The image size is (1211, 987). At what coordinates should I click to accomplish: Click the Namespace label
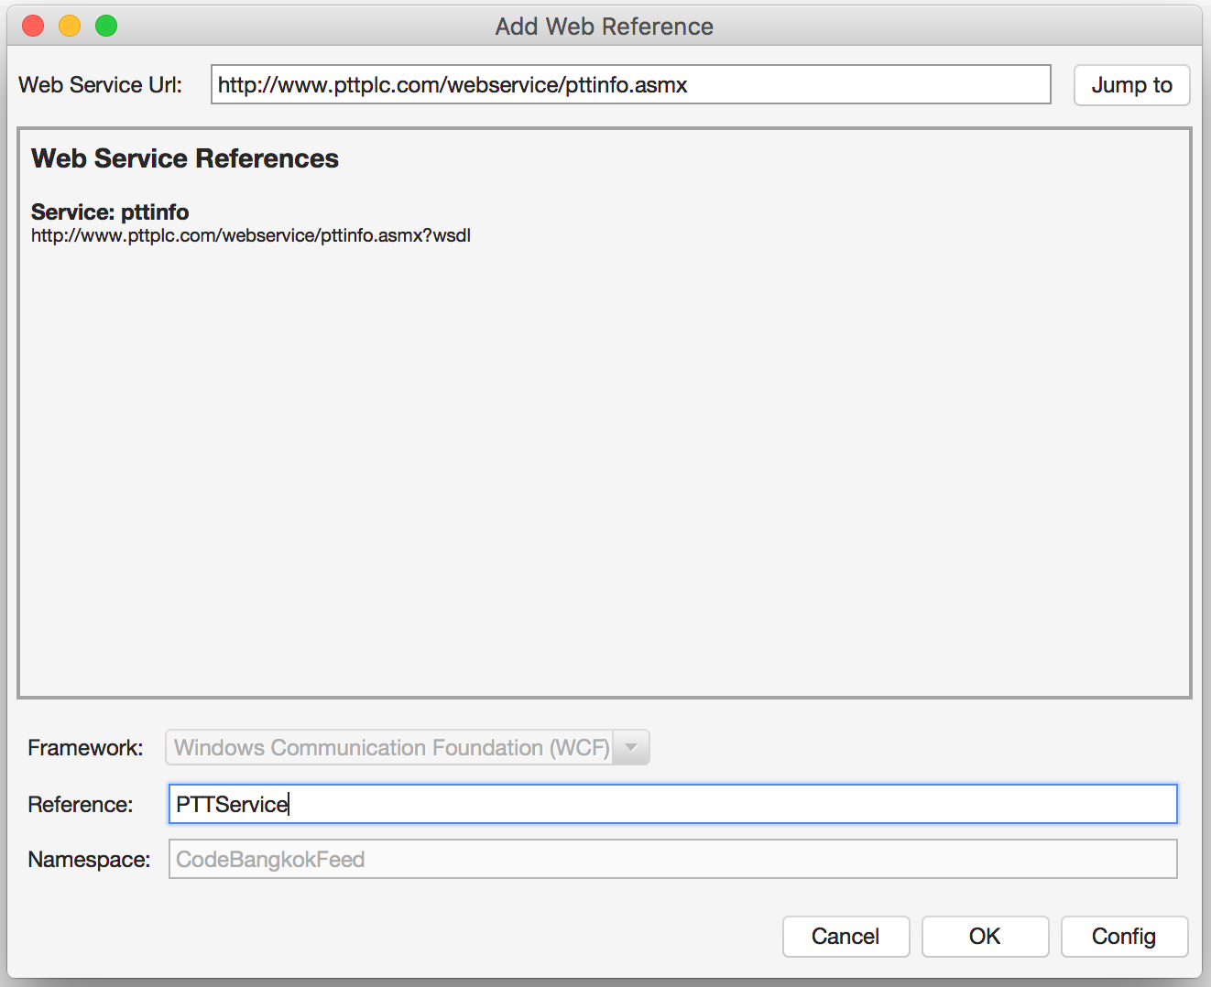[89, 859]
